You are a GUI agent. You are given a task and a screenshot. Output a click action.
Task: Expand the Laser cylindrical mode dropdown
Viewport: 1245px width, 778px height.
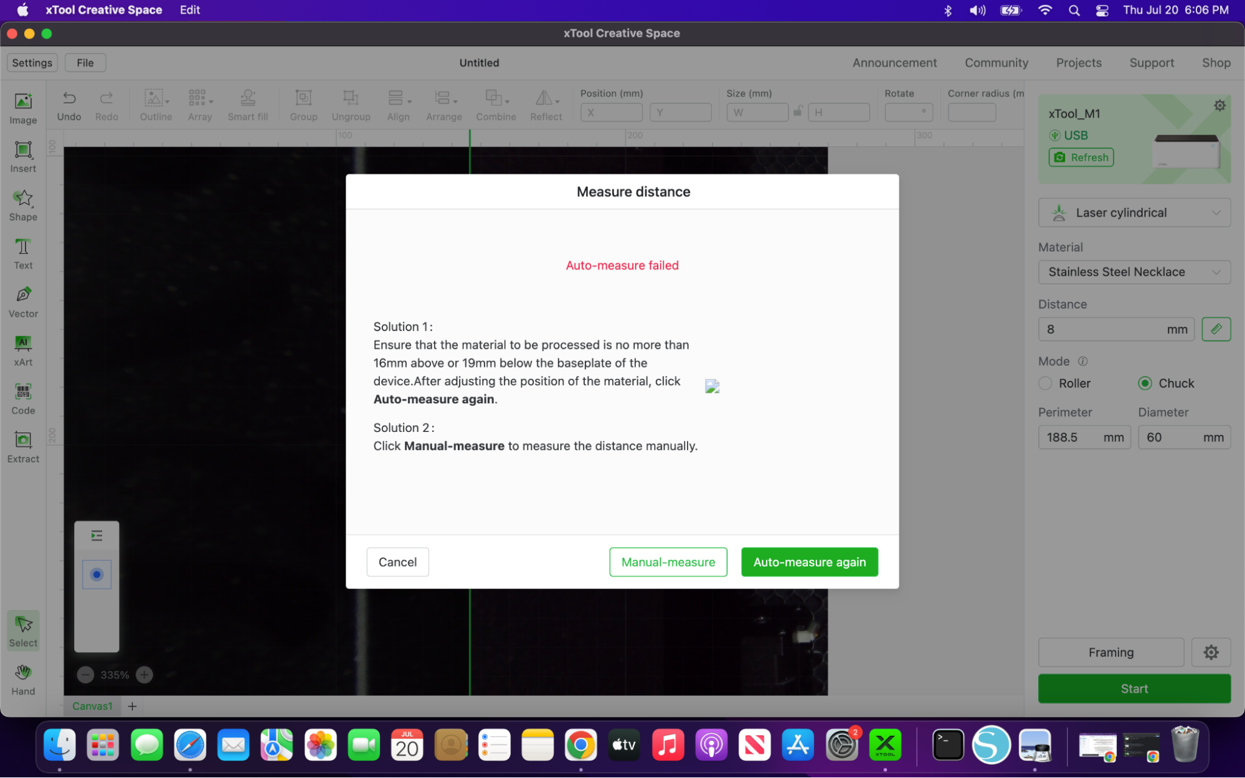coord(1134,213)
